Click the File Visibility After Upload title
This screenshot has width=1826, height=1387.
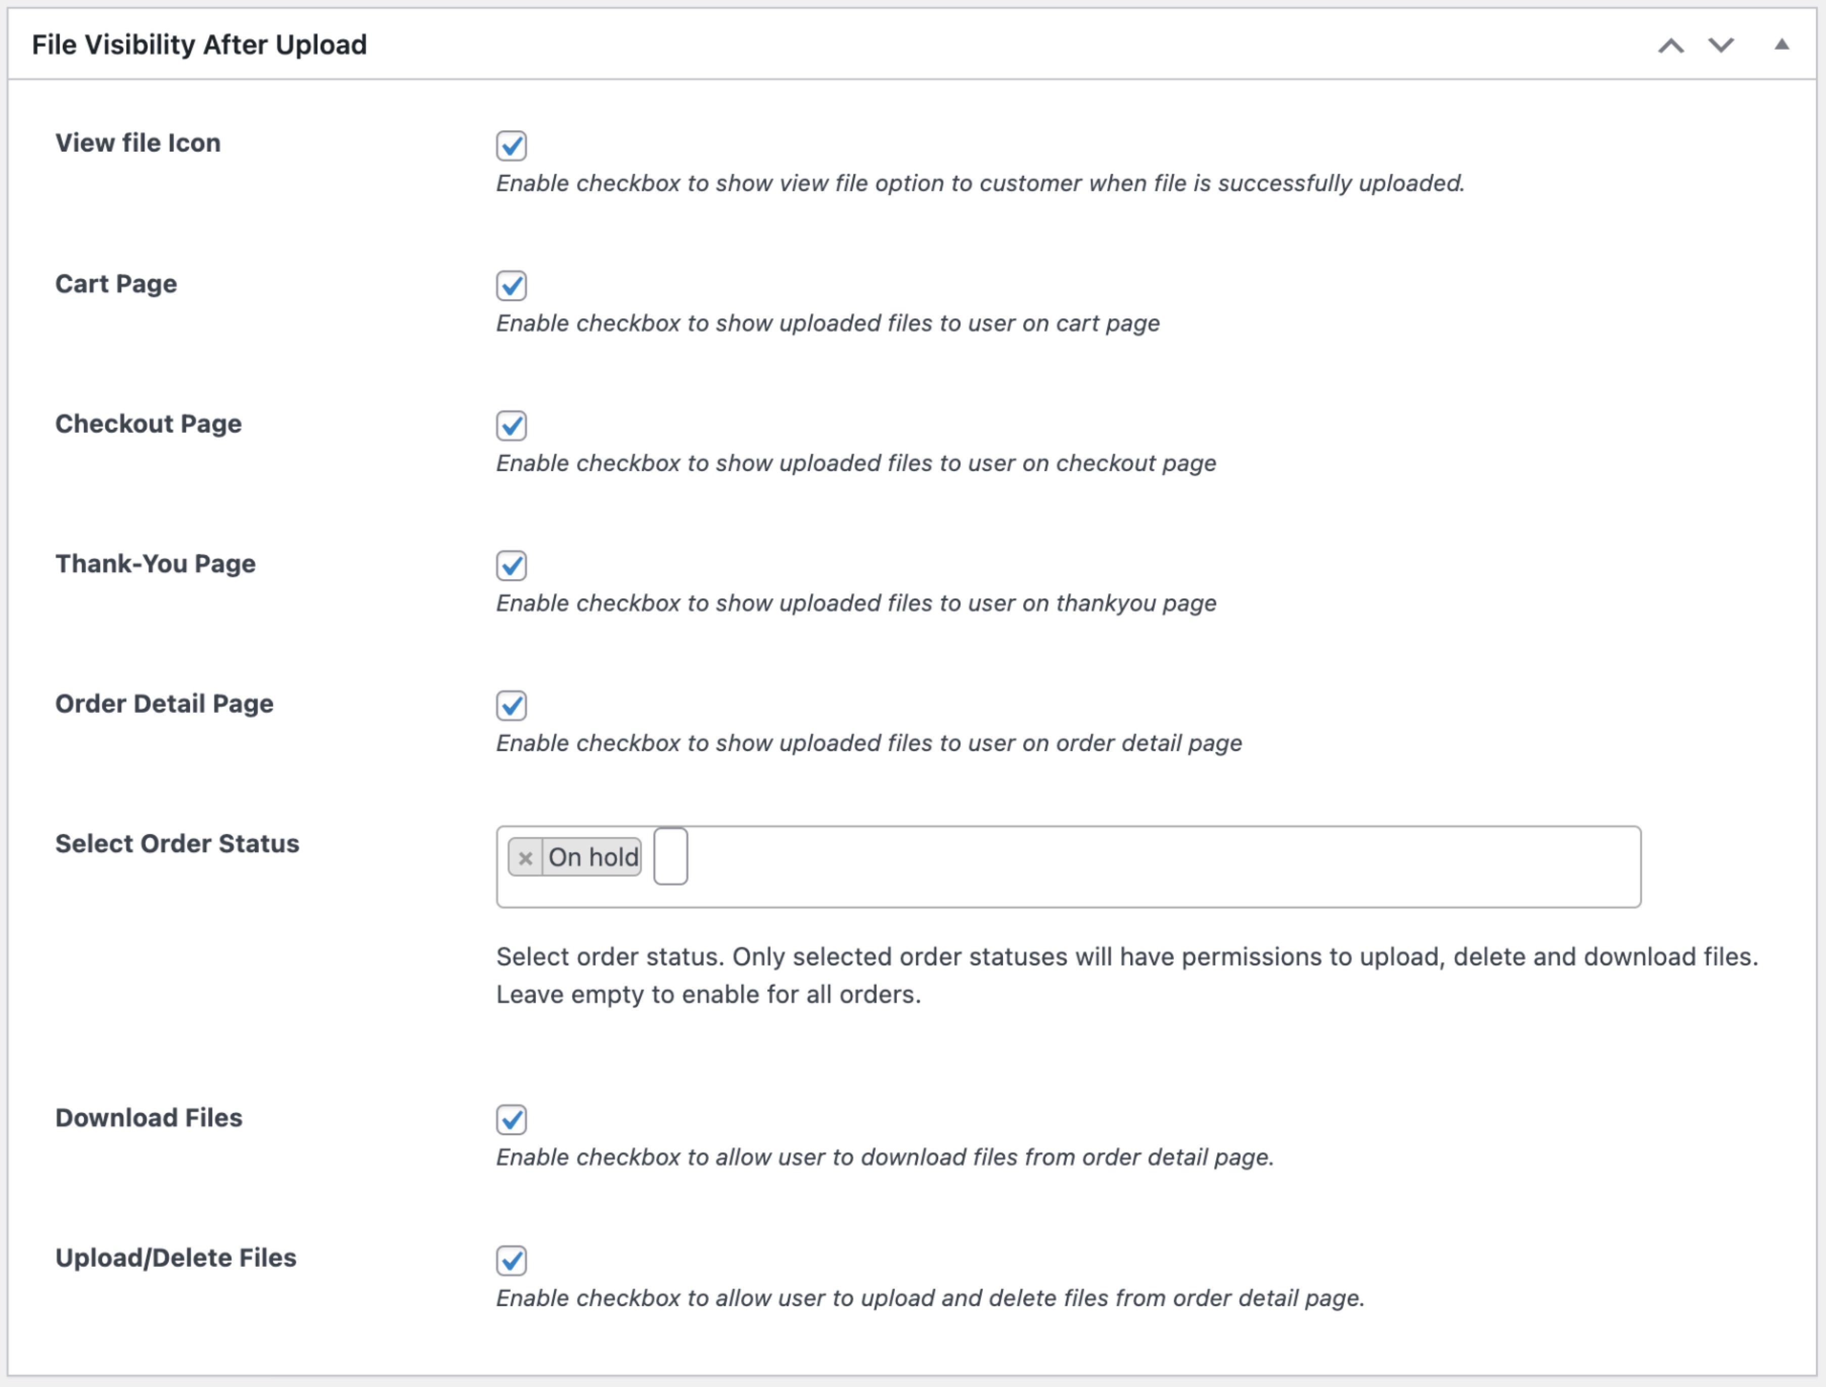[x=200, y=44]
